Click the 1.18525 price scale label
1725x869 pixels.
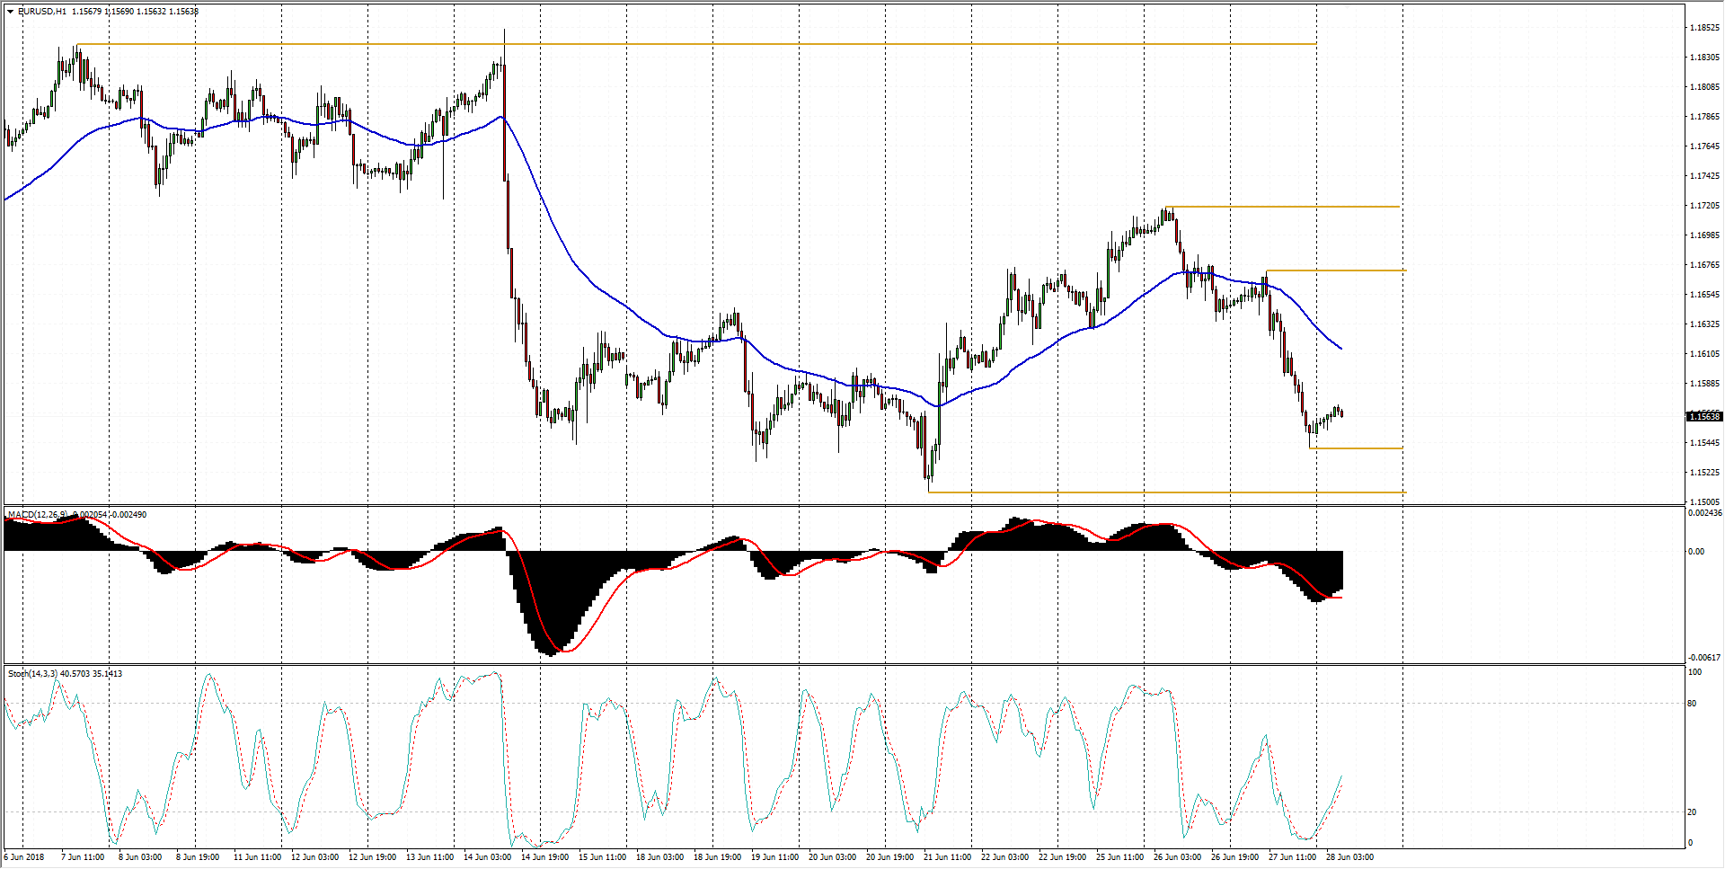pyautogui.click(x=1704, y=28)
